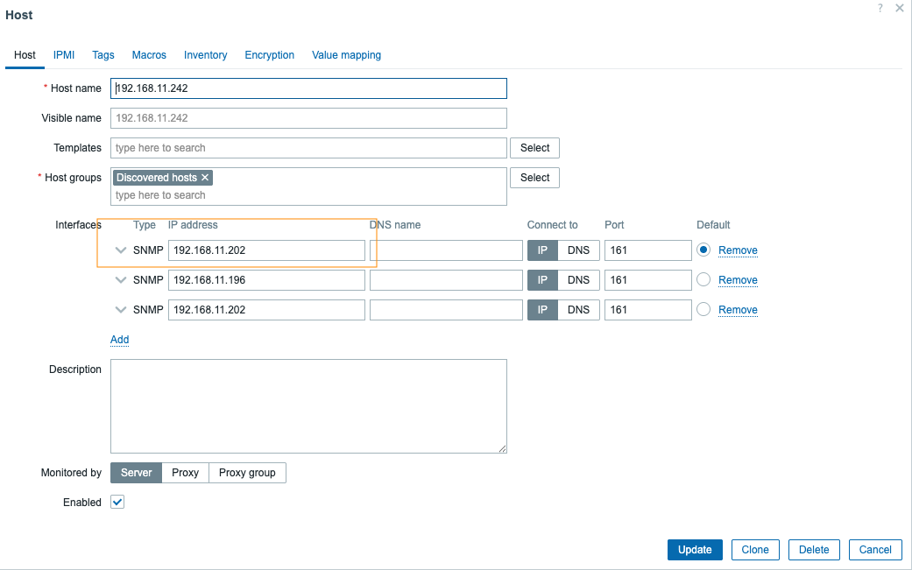
Task: Expand the default SNMP interface row chevron
Action: [x=121, y=250]
